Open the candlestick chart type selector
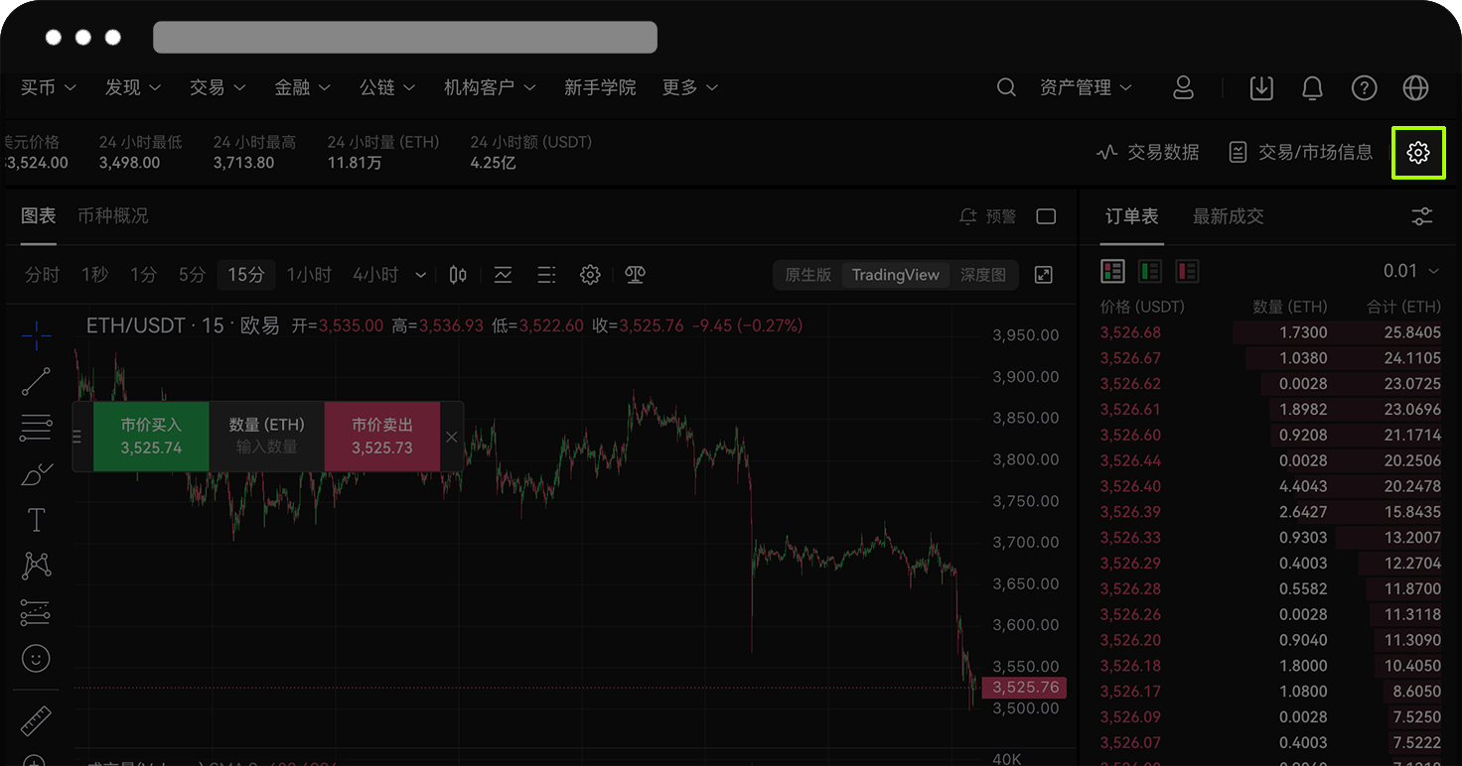Image resolution: width=1462 pixels, height=766 pixels. point(457,275)
